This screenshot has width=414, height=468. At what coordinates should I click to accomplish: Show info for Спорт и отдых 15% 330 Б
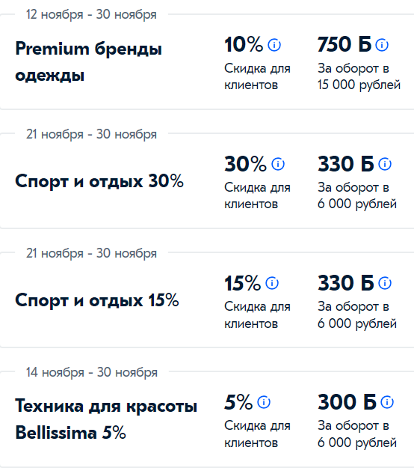(x=385, y=283)
